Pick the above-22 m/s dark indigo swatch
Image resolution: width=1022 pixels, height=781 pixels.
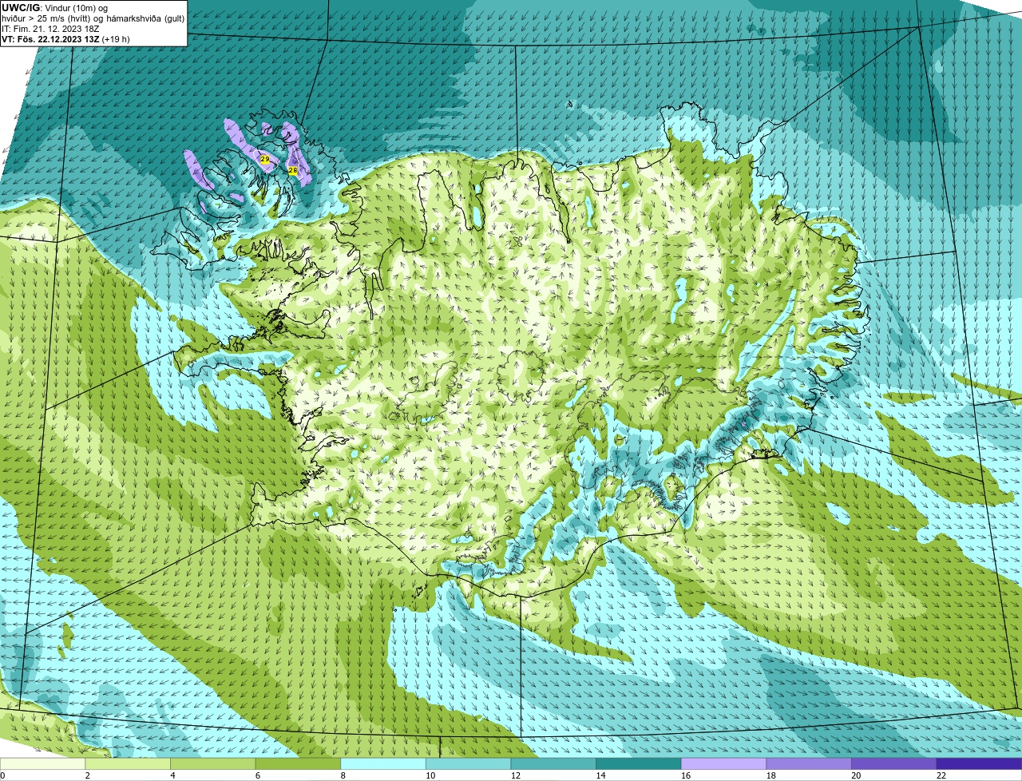tap(979, 763)
